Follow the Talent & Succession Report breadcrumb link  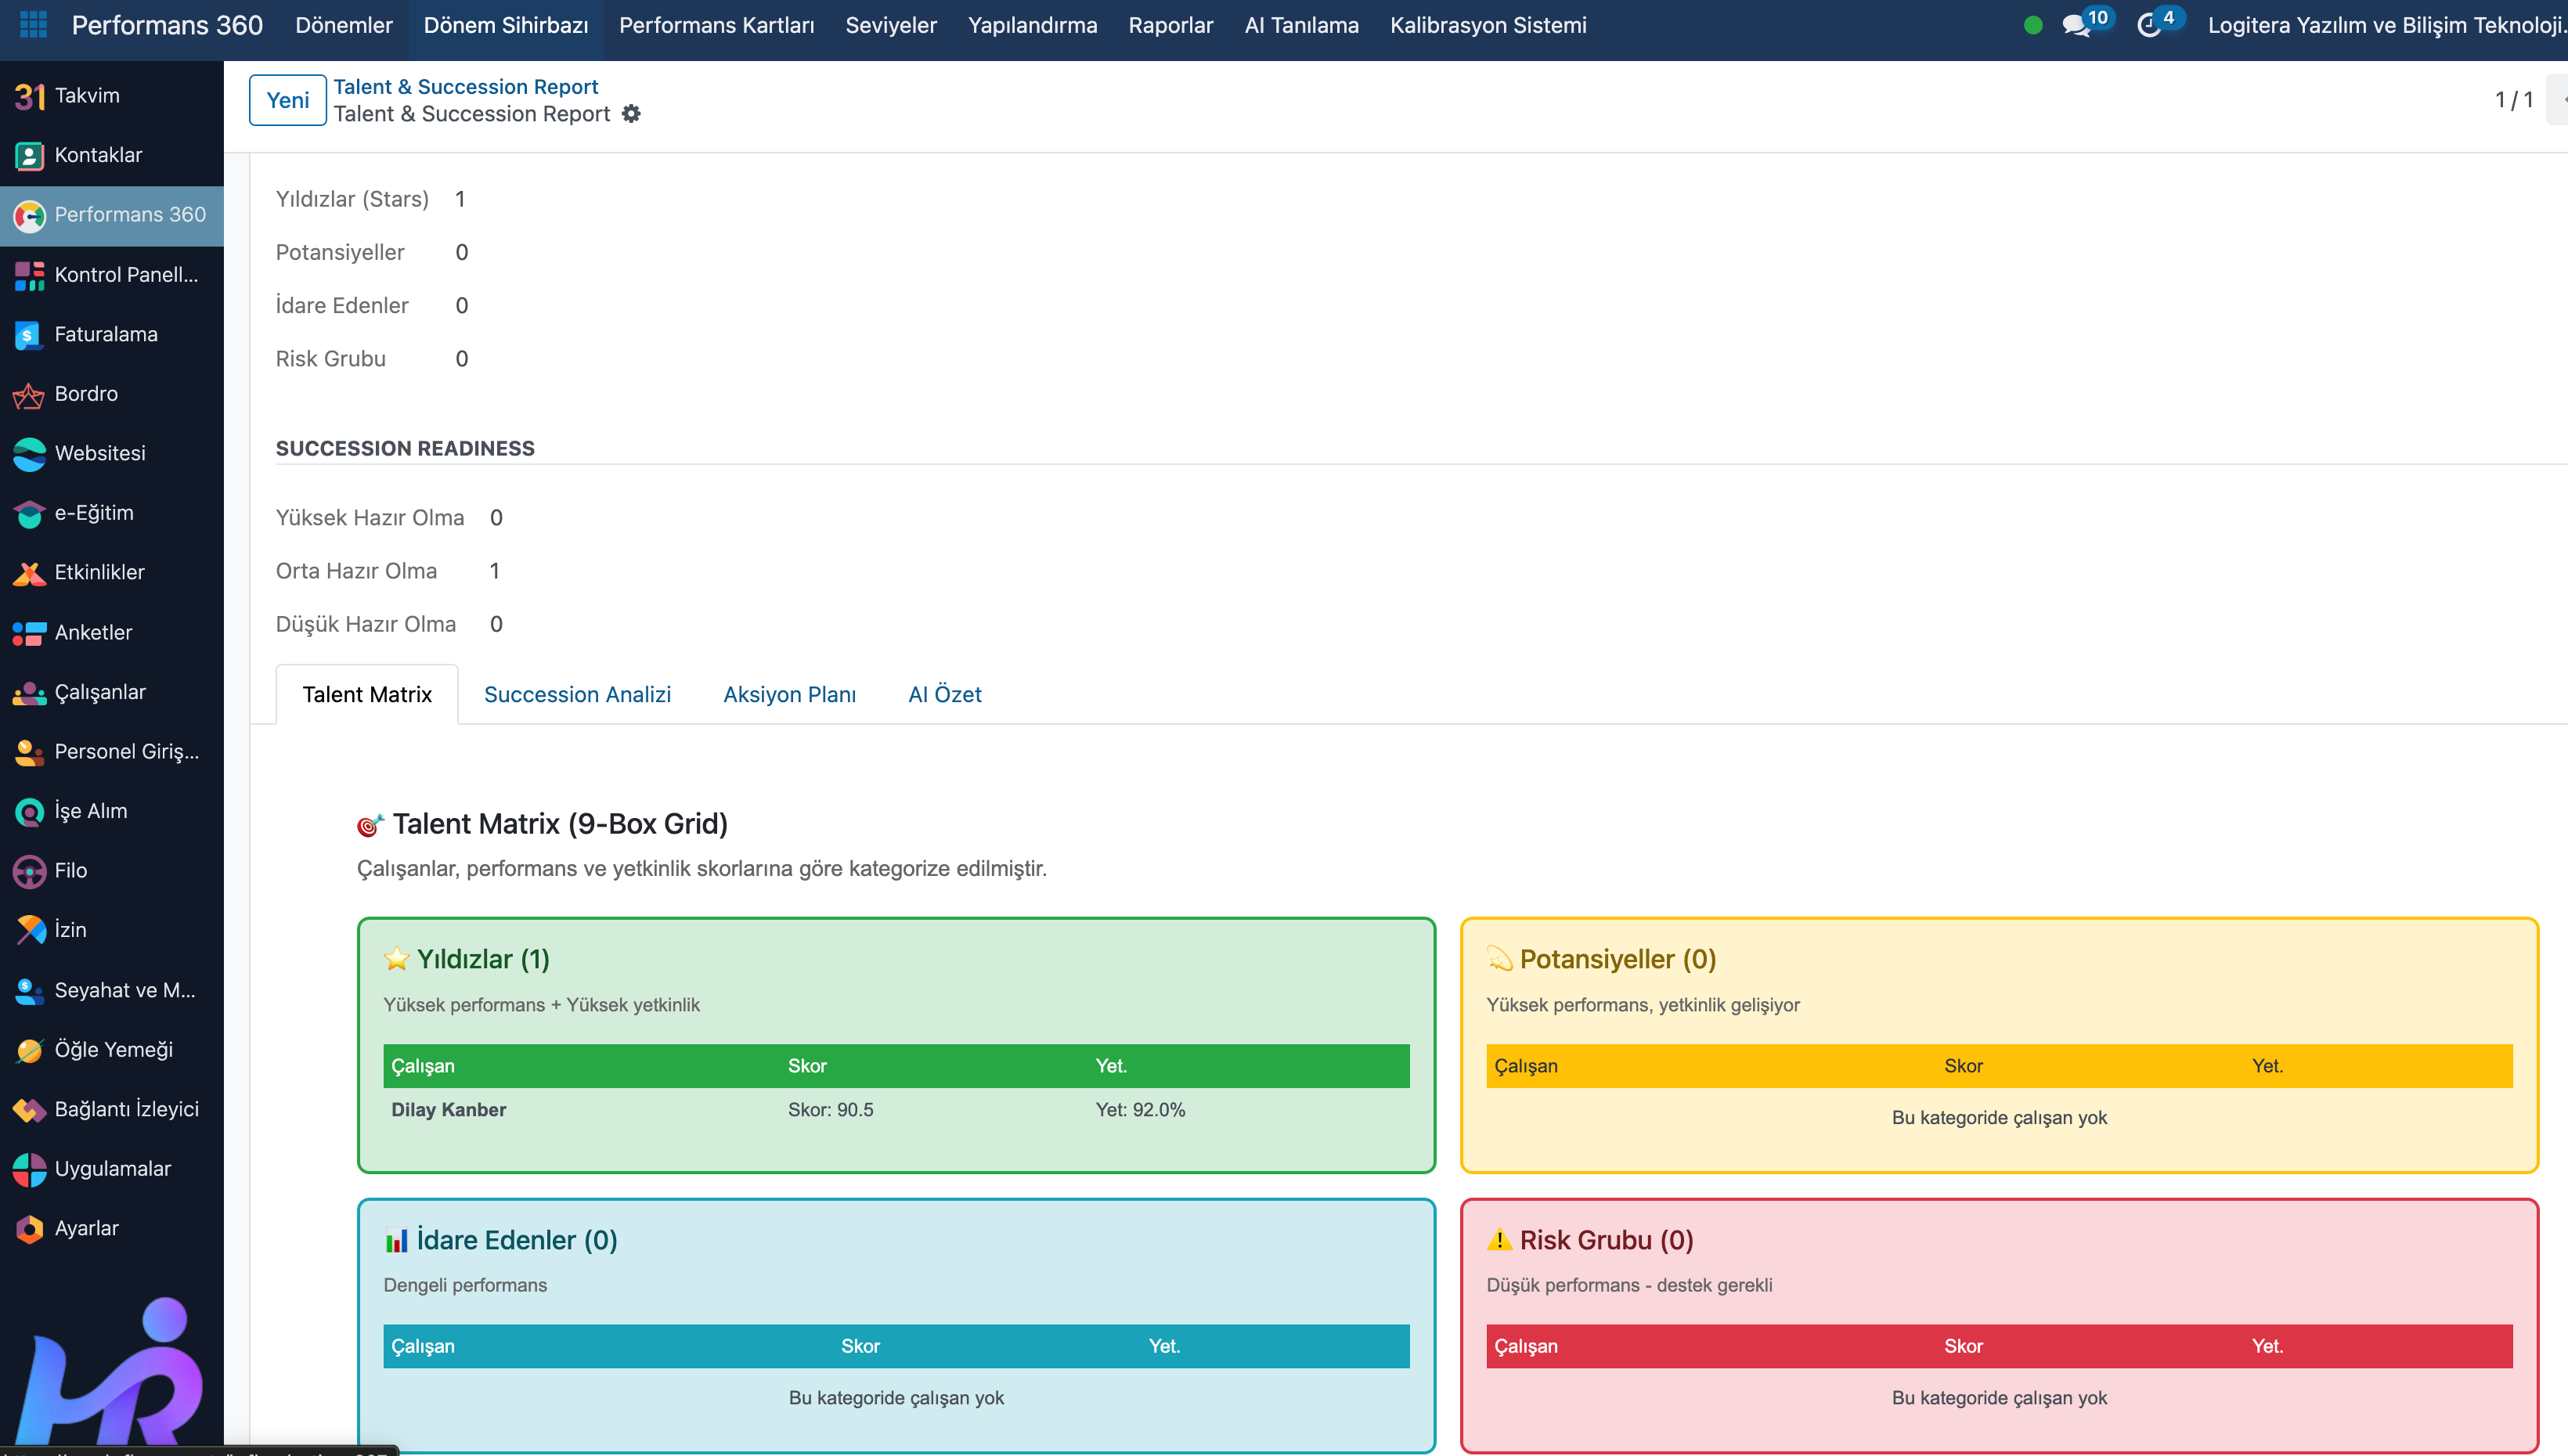click(x=466, y=87)
